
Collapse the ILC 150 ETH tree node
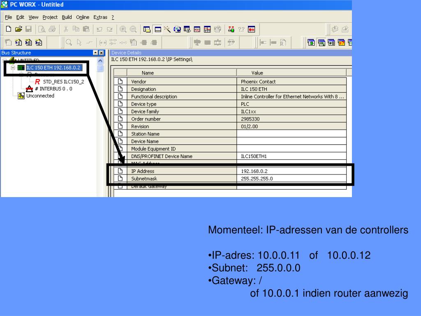coord(13,68)
